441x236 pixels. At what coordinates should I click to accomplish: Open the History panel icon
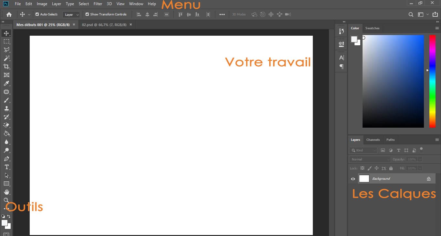pyautogui.click(x=341, y=31)
